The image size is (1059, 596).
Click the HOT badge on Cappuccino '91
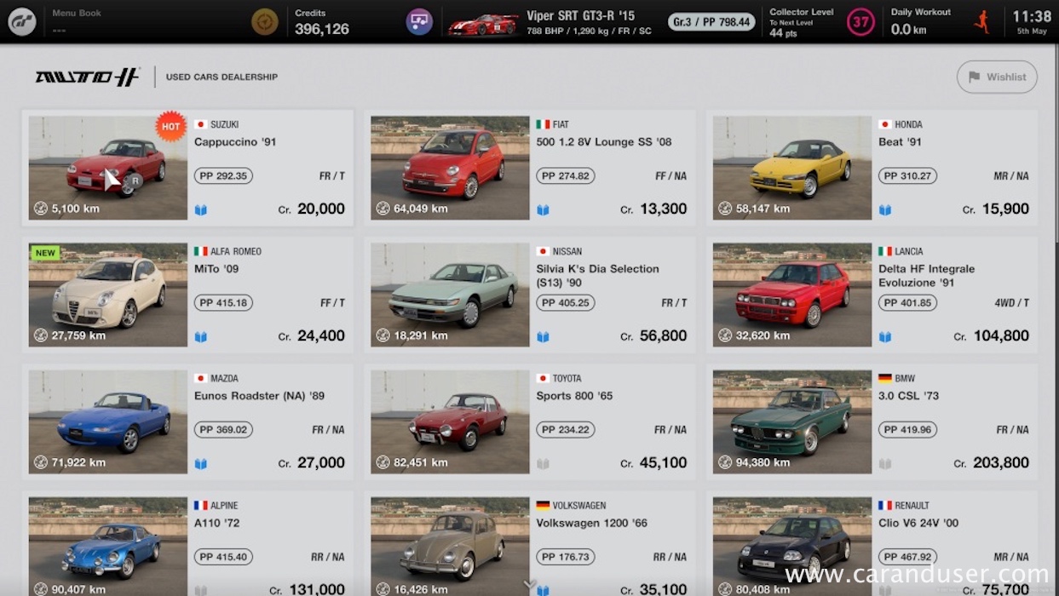point(171,126)
